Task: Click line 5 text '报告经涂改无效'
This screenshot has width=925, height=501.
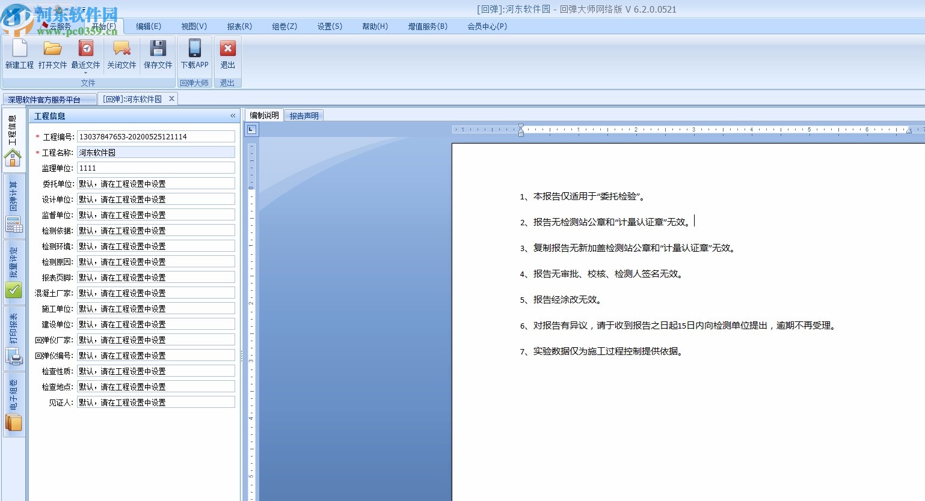Action: point(568,300)
